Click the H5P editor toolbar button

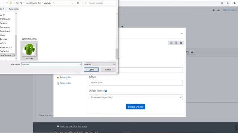click(x=193, y=52)
